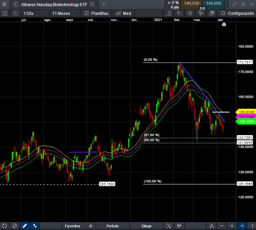Select the 143,7281 Fibonacci price label
This screenshot has width=256, height=230.
245,138
